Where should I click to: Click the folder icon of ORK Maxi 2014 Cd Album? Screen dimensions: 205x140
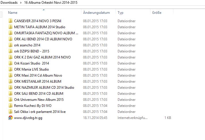point(10,75)
